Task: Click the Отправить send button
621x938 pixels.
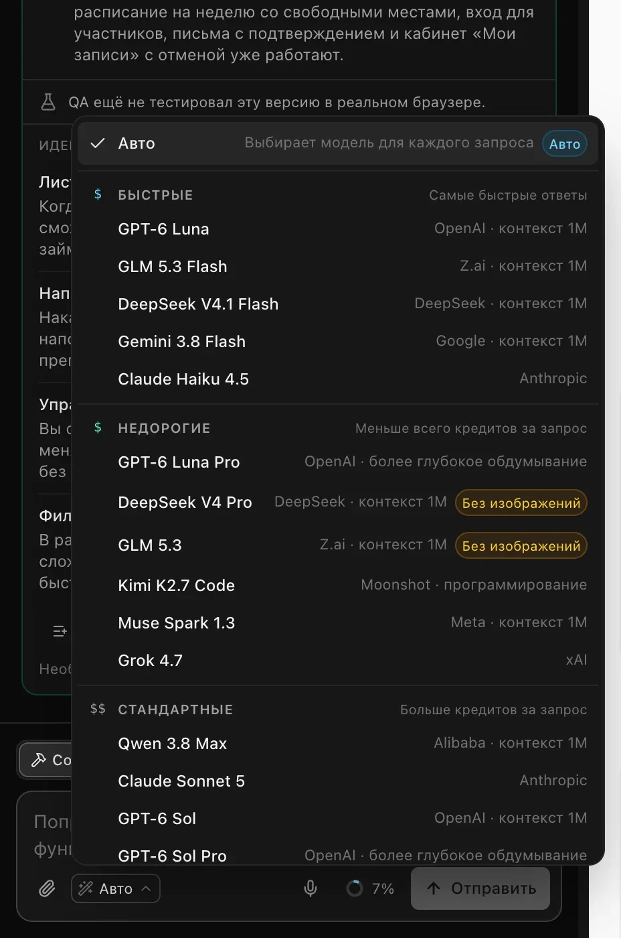Action: pyautogui.click(x=480, y=888)
